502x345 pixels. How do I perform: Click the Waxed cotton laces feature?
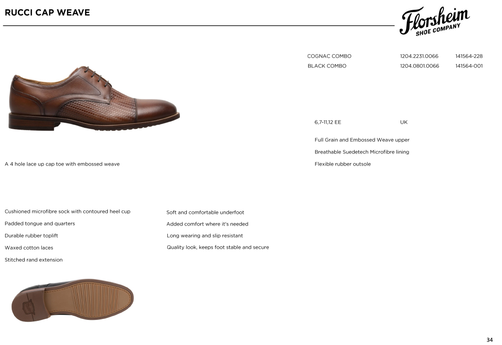click(x=29, y=248)
